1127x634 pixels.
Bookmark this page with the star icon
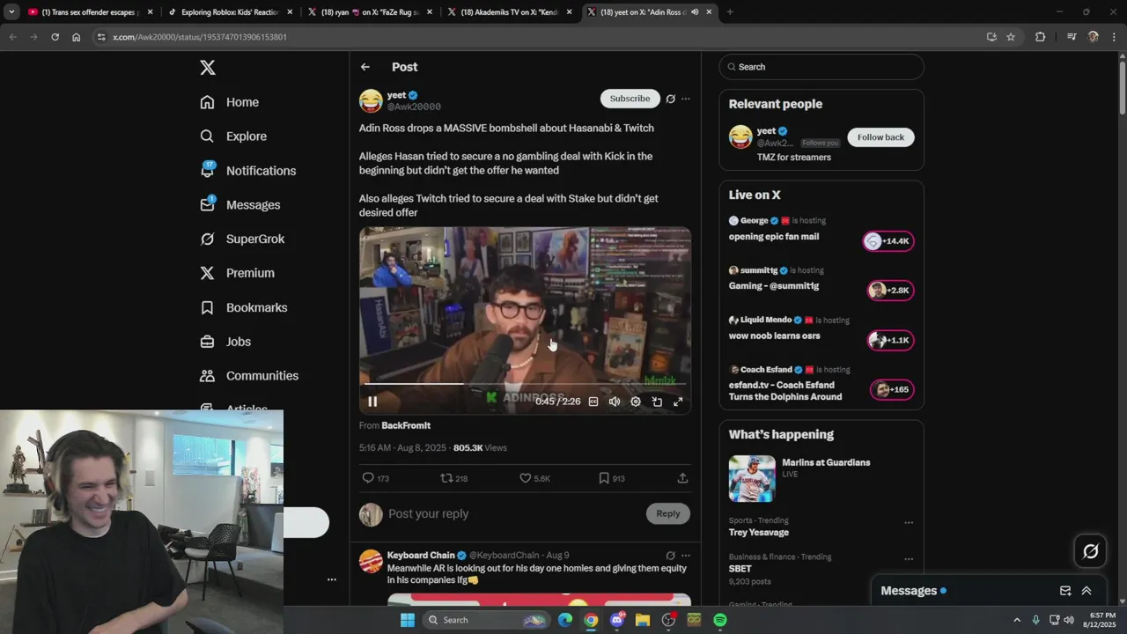coord(1011,37)
